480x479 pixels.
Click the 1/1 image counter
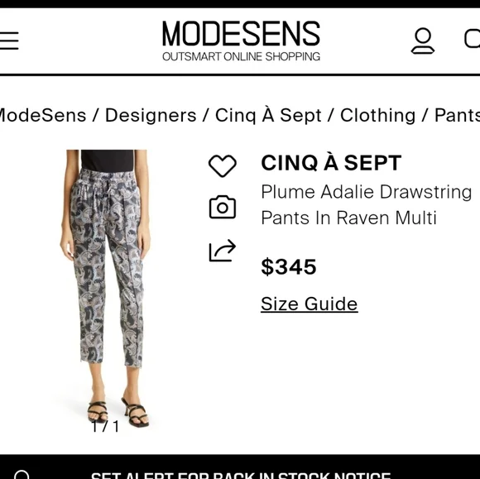tap(105, 426)
